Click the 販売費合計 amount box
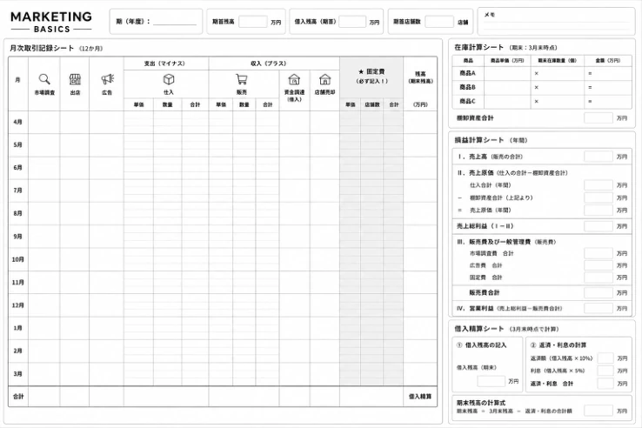642x428 pixels. pos(599,293)
